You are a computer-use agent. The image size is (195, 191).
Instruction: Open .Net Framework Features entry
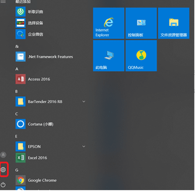point(51,57)
